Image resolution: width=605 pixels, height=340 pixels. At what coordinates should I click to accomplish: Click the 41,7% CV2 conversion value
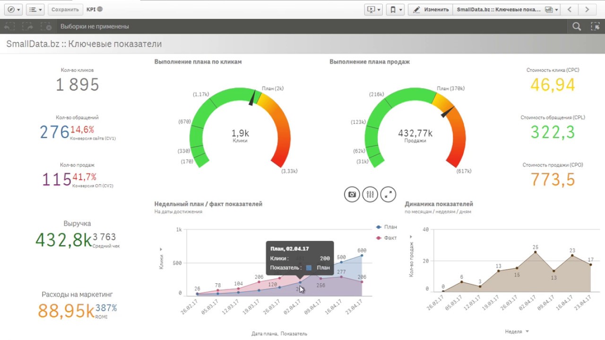[85, 177]
